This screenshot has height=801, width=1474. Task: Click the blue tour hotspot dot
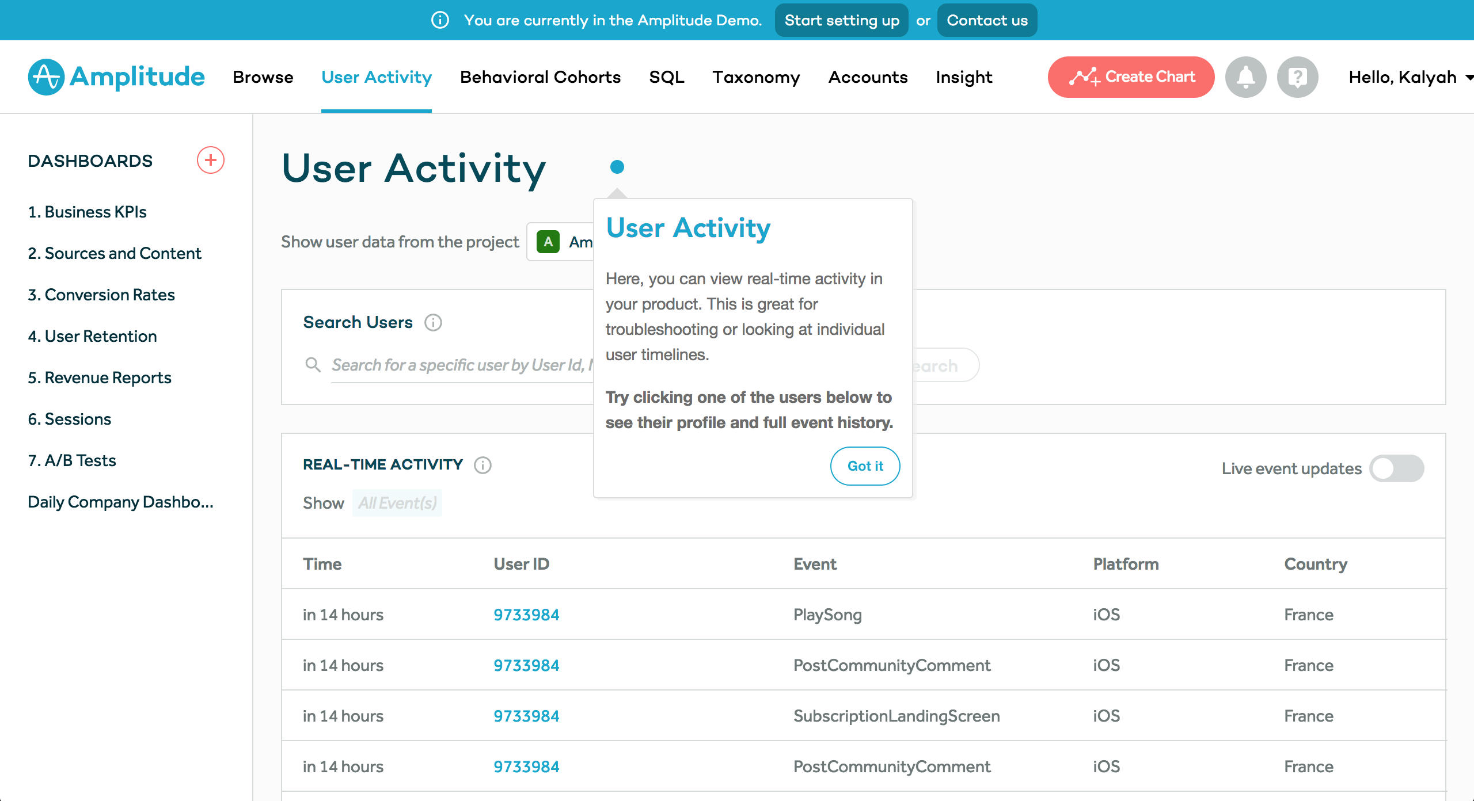[617, 167]
